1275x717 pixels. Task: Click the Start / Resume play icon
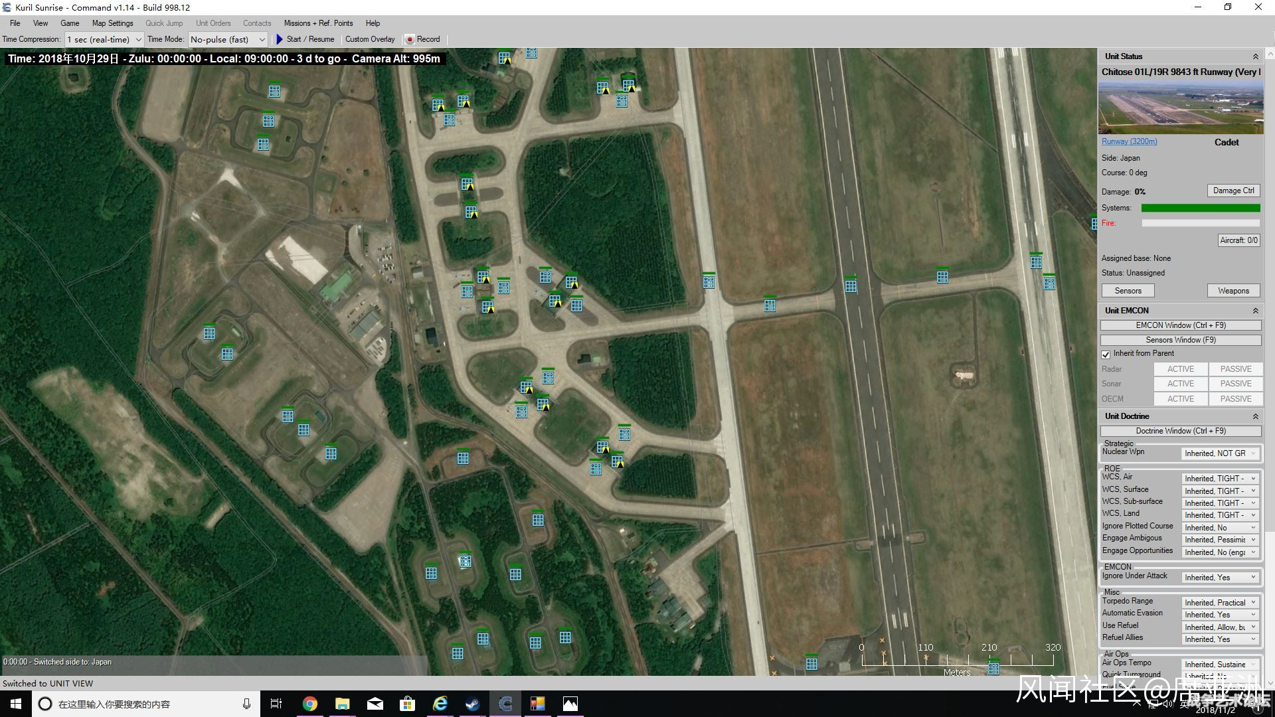[280, 39]
